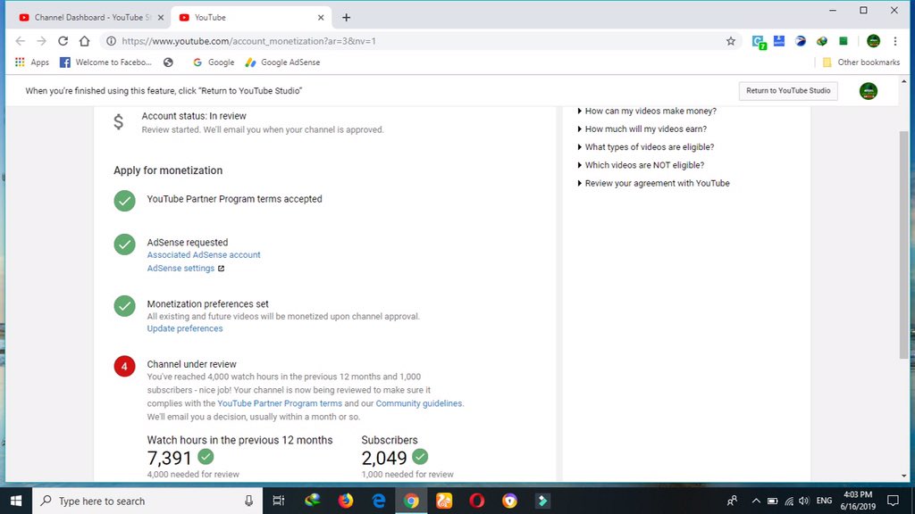
Task: Click the Apply for monetization heading
Action: pos(168,170)
